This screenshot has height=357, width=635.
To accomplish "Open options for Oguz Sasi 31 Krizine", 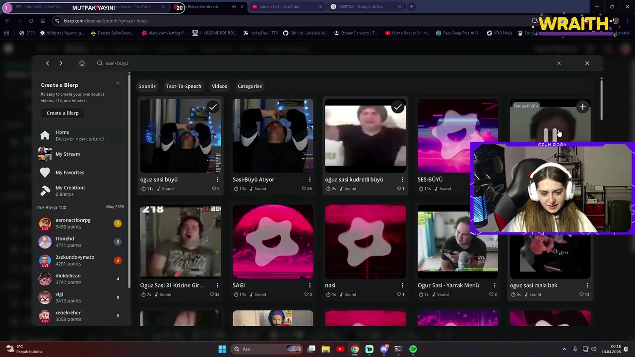I will pyautogui.click(x=217, y=285).
